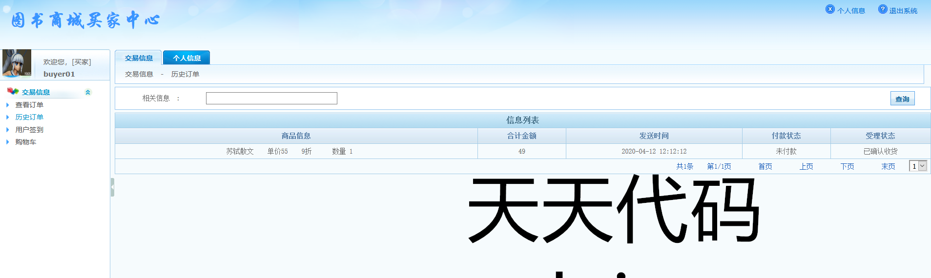The width and height of the screenshot is (931, 278).
Task: Switch to the 个人信息 tab
Action: click(x=186, y=58)
